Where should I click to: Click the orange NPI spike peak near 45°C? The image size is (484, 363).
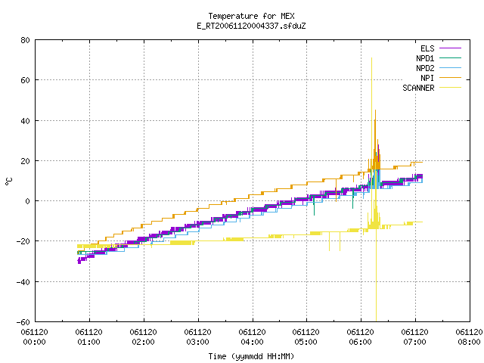375,111
